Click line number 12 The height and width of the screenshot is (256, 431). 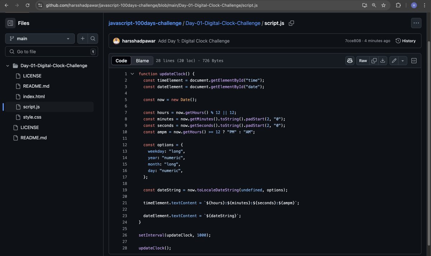point(125,145)
